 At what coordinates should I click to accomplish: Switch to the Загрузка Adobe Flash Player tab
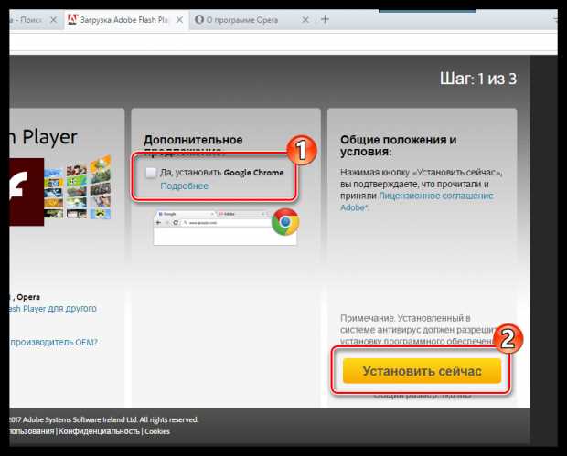pyautogui.click(x=125, y=20)
